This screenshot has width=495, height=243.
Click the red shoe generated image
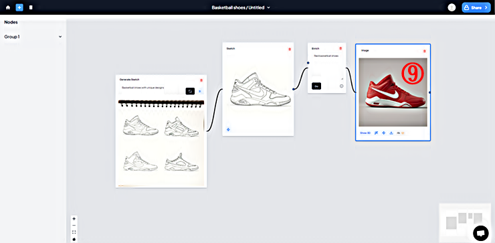click(393, 92)
